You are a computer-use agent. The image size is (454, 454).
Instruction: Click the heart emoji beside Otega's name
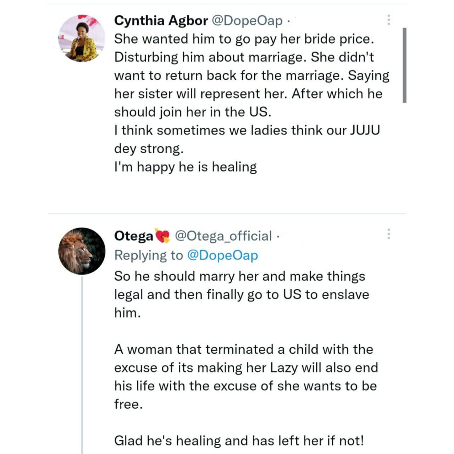pyautogui.click(x=163, y=236)
